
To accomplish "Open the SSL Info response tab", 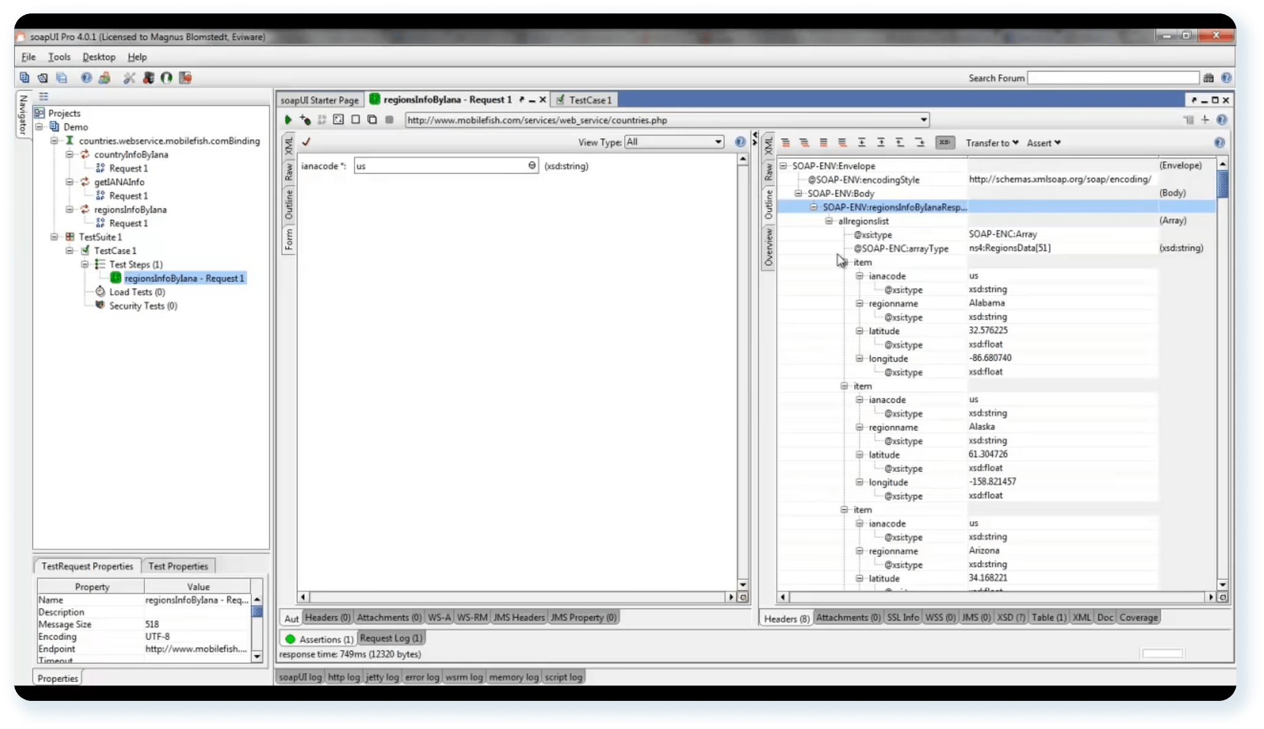I will click(x=902, y=617).
